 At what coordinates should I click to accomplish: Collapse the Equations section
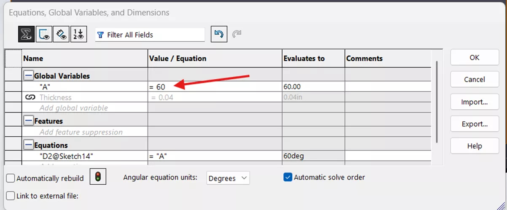28,145
